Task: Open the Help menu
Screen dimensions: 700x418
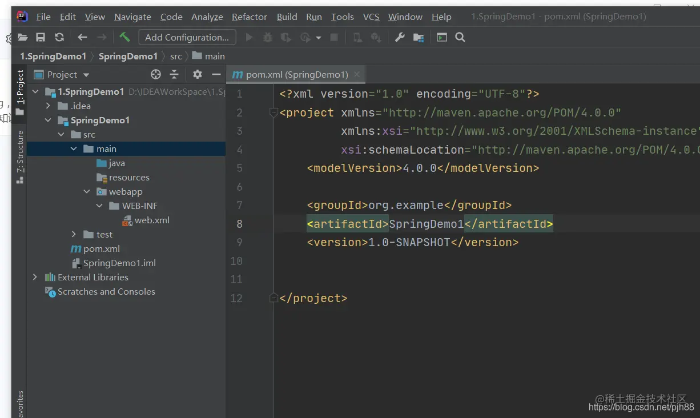Action: tap(441, 17)
